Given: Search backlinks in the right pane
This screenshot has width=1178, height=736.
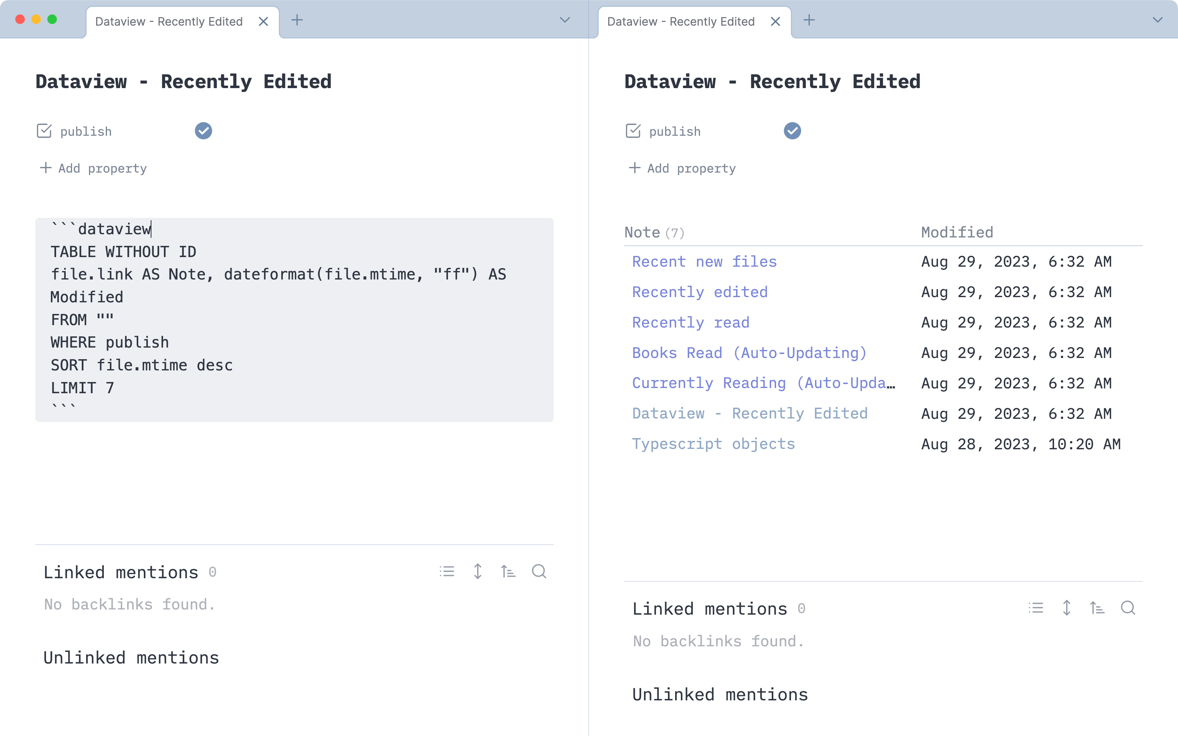Looking at the screenshot, I should (1129, 608).
